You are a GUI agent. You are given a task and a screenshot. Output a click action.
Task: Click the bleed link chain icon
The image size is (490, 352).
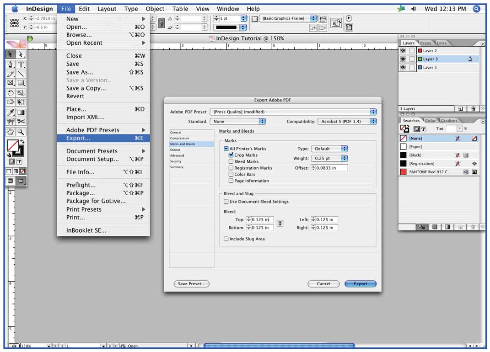[280, 224]
